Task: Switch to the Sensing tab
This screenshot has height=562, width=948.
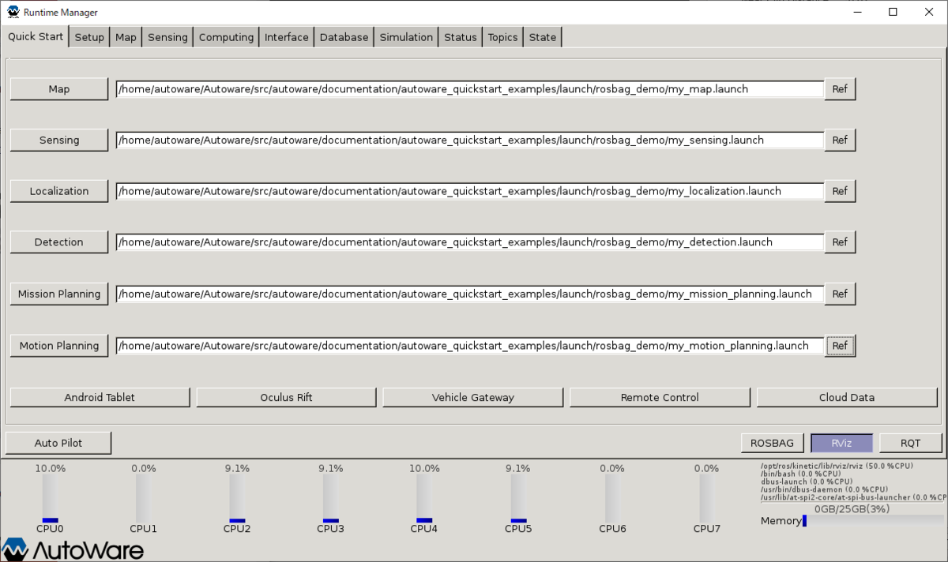Action: [167, 37]
